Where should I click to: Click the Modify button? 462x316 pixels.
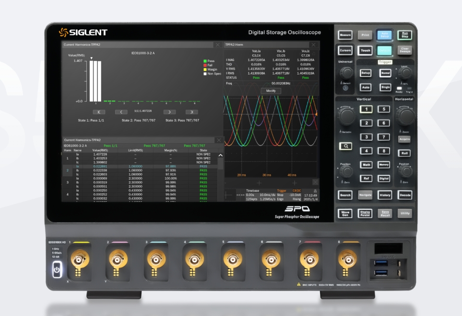tap(271, 91)
